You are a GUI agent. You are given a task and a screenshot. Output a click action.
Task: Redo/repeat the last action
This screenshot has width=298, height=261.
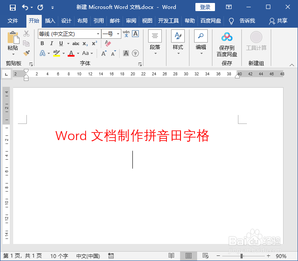(40, 7)
